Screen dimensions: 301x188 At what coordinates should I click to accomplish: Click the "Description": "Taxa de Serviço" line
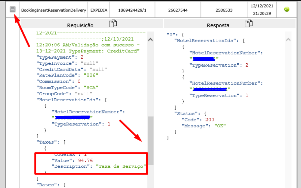point(99,166)
